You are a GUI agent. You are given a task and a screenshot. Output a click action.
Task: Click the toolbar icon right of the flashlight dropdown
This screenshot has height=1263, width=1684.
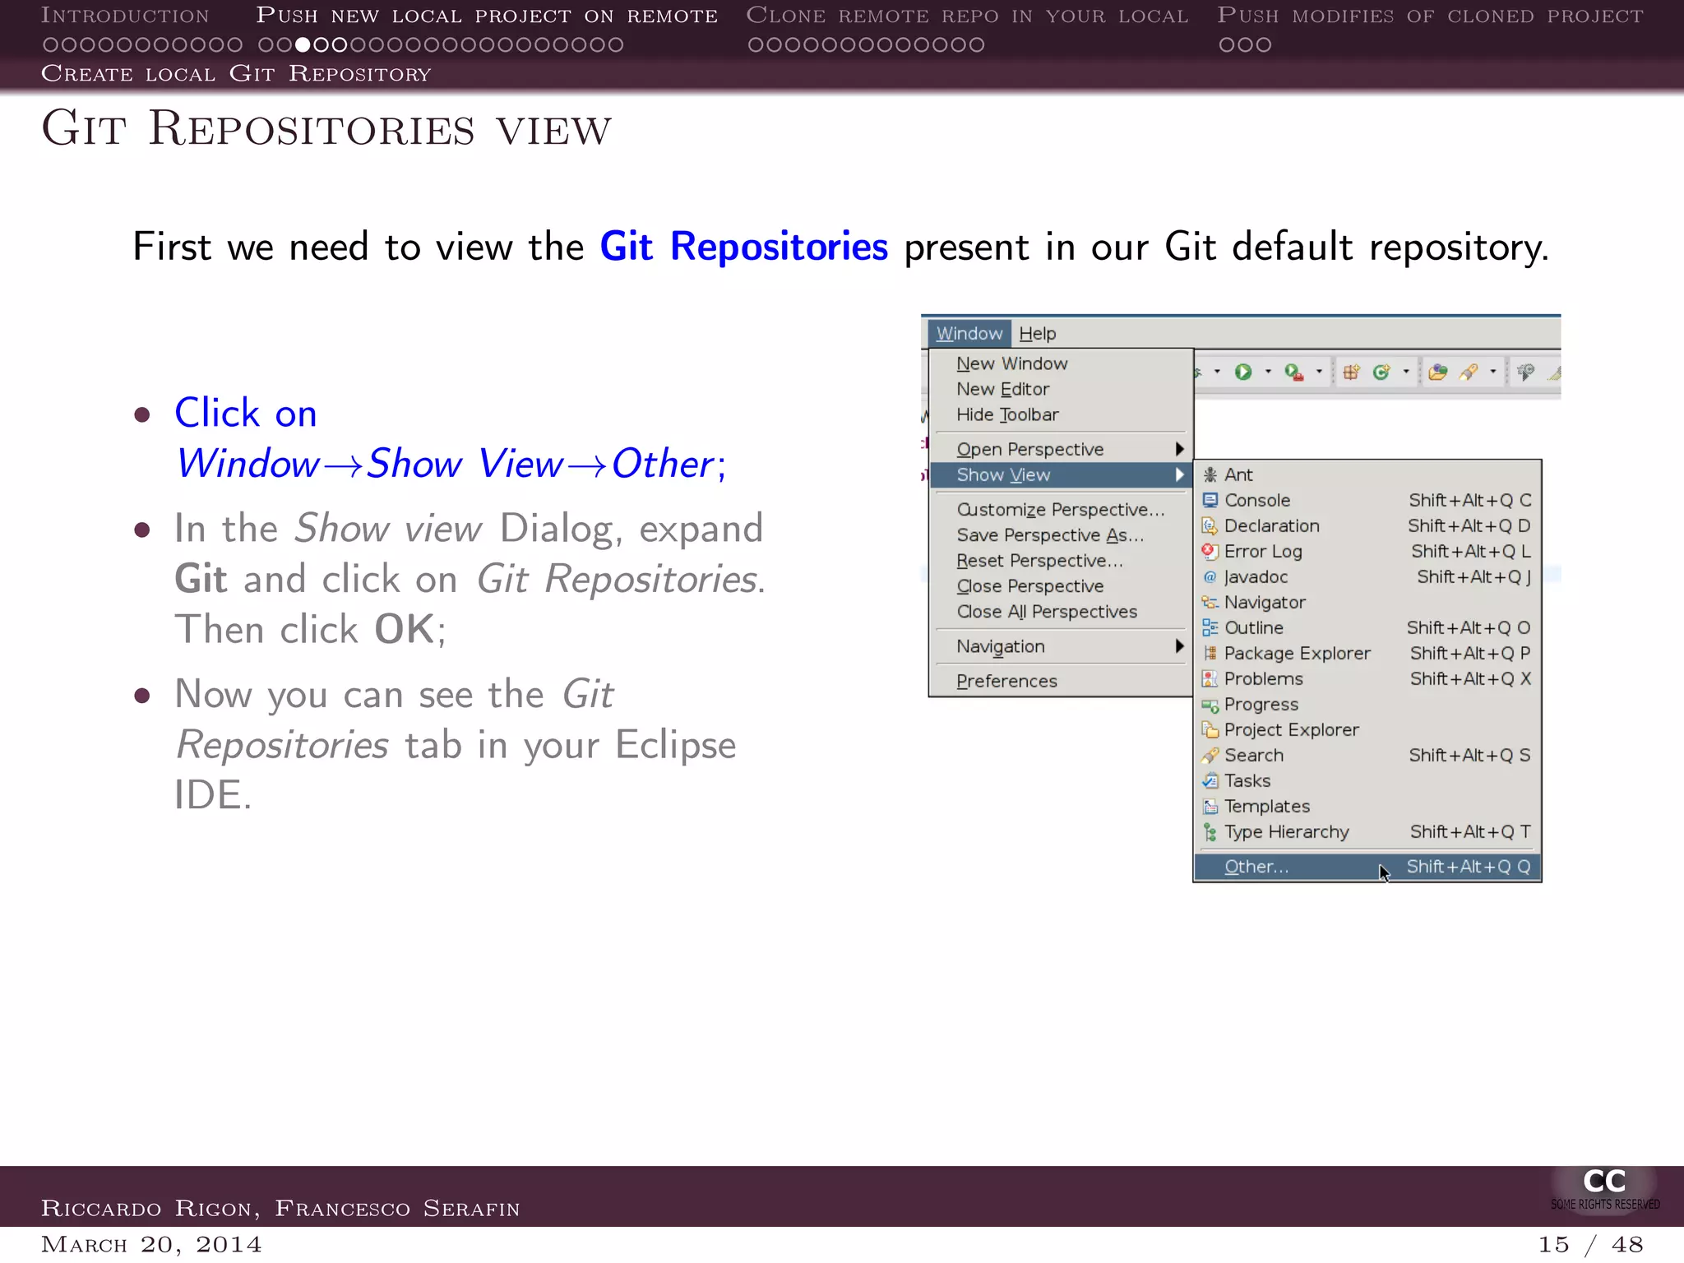(x=1526, y=372)
